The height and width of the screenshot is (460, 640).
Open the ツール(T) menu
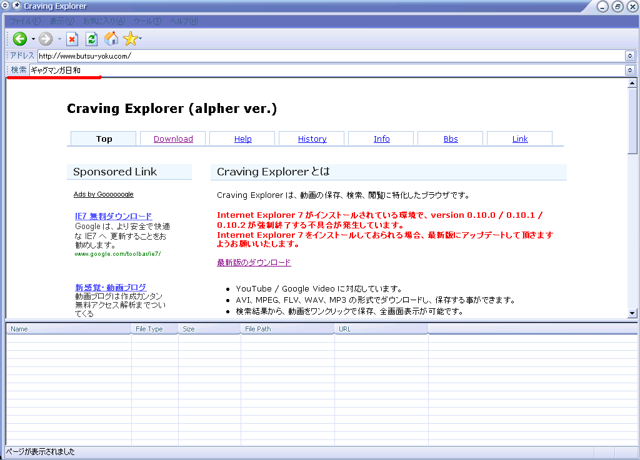(147, 21)
